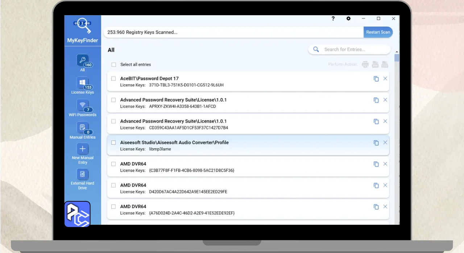This screenshot has height=253, width=464.
Task: Delete the AceBIT Password Depot 17 entry
Action: 385,78
